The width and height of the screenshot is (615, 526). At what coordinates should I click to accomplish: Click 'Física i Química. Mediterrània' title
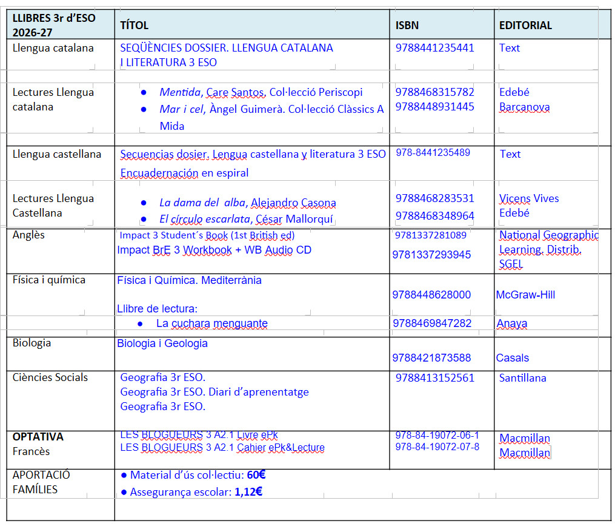pyautogui.click(x=189, y=280)
